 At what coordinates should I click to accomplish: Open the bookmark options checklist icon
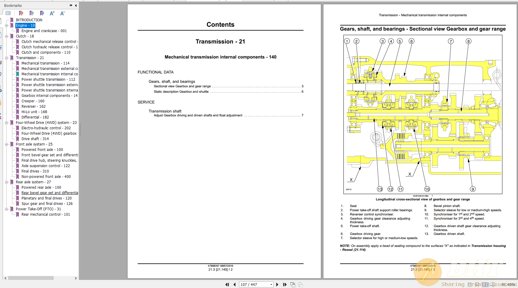point(8,13)
